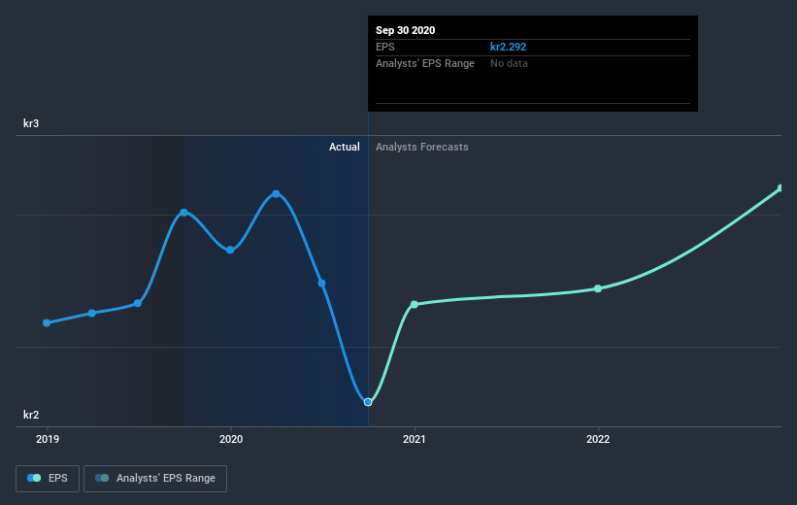Select the EPS data point in mid 2020
The width and height of the screenshot is (797, 505).
click(321, 284)
